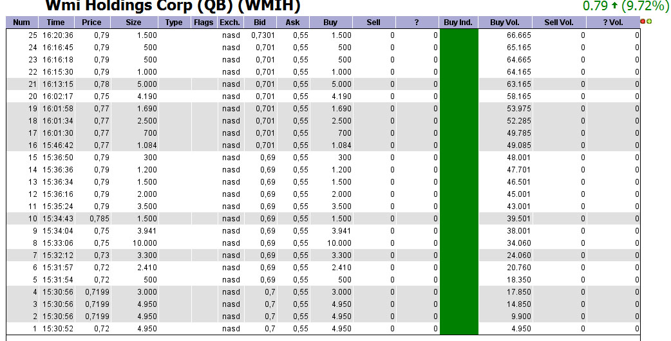This screenshot has width=671, height=341.
Task: Select the time cell 15:33:06
Action: tap(58, 243)
